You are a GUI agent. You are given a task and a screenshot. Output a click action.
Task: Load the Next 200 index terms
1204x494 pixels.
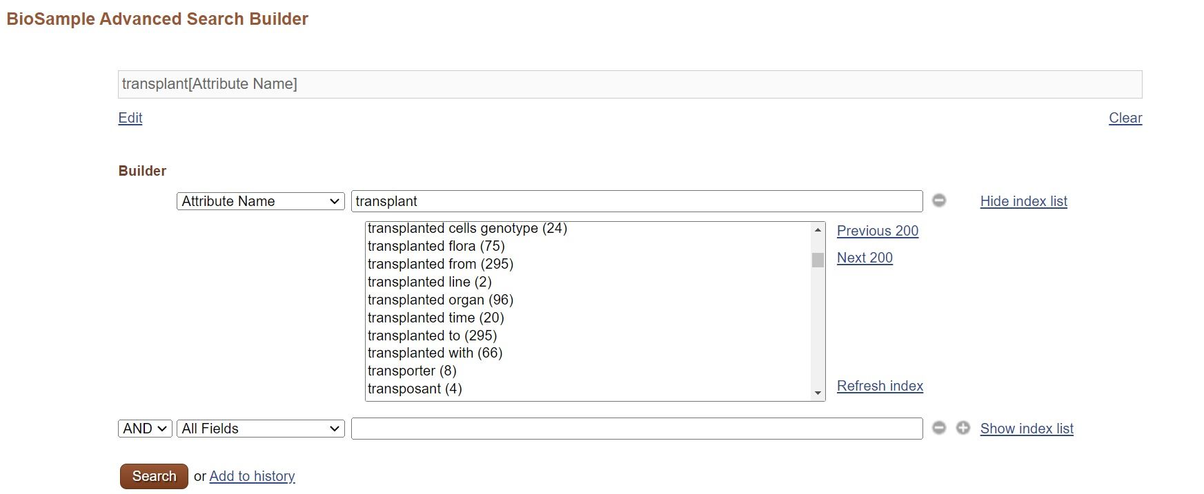tap(865, 258)
